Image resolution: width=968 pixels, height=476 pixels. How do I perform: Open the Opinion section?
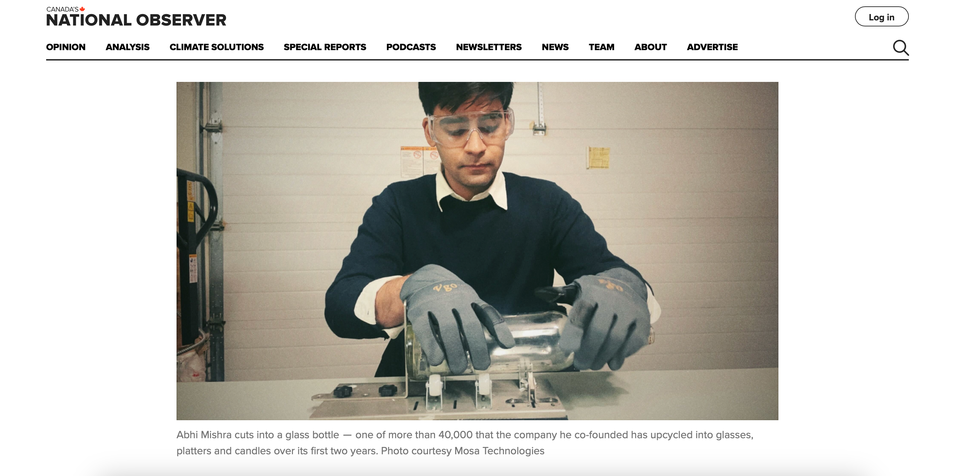[x=66, y=47]
